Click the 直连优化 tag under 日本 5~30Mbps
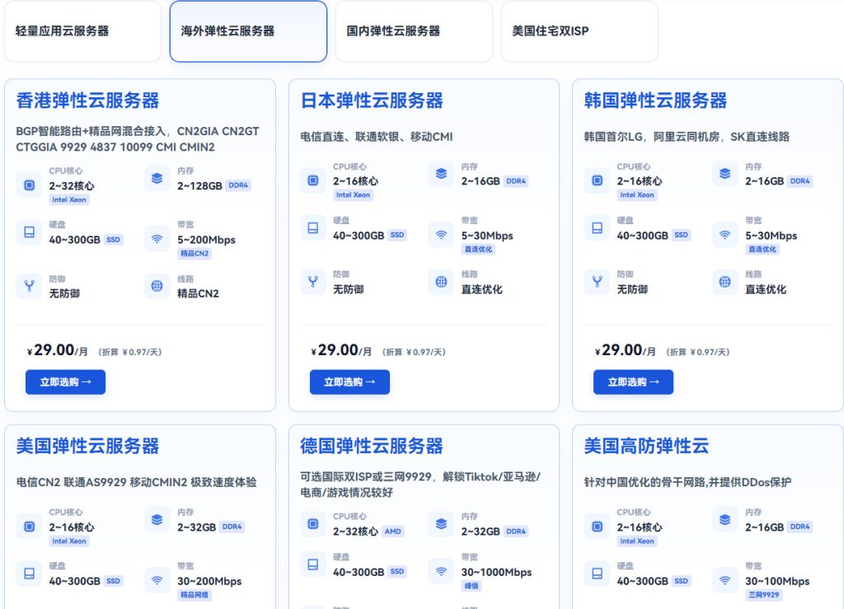This screenshot has width=844, height=609. click(x=479, y=249)
